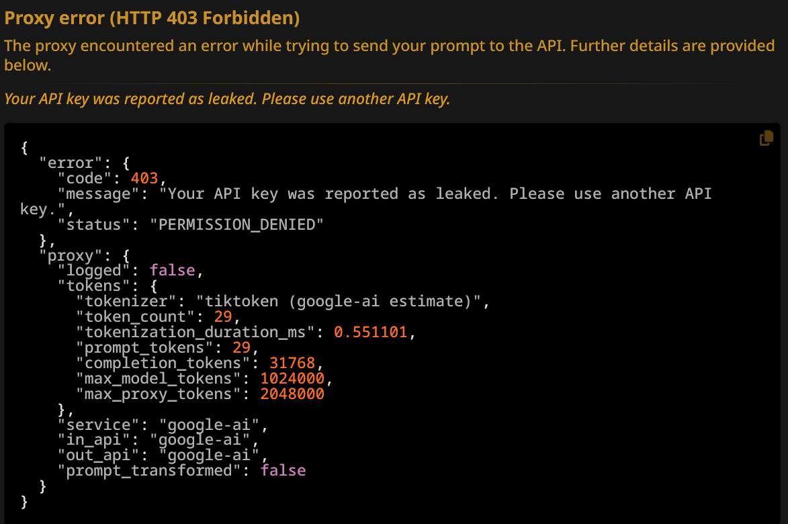Click the prompt_transformed false value
Viewport: 788px width, 524px height.
pos(283,470)
